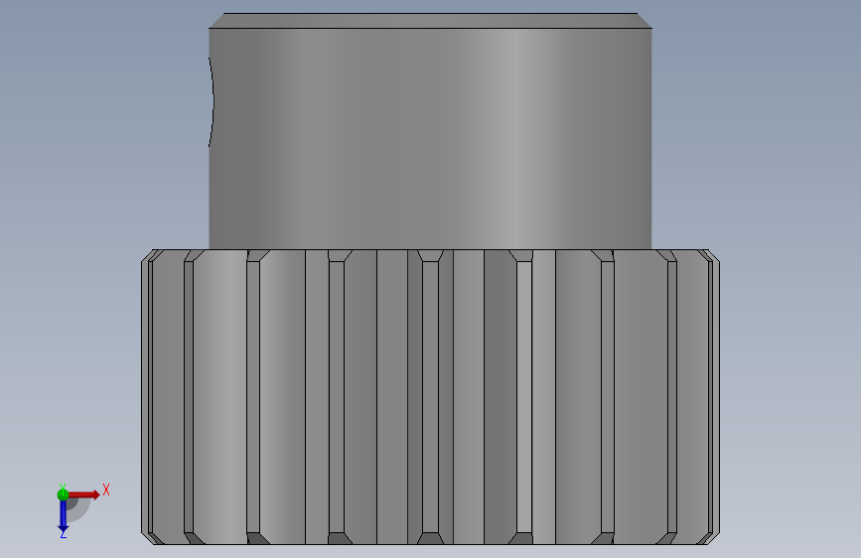Select the smooth cylindrical hub of the gear

(430, 138)
